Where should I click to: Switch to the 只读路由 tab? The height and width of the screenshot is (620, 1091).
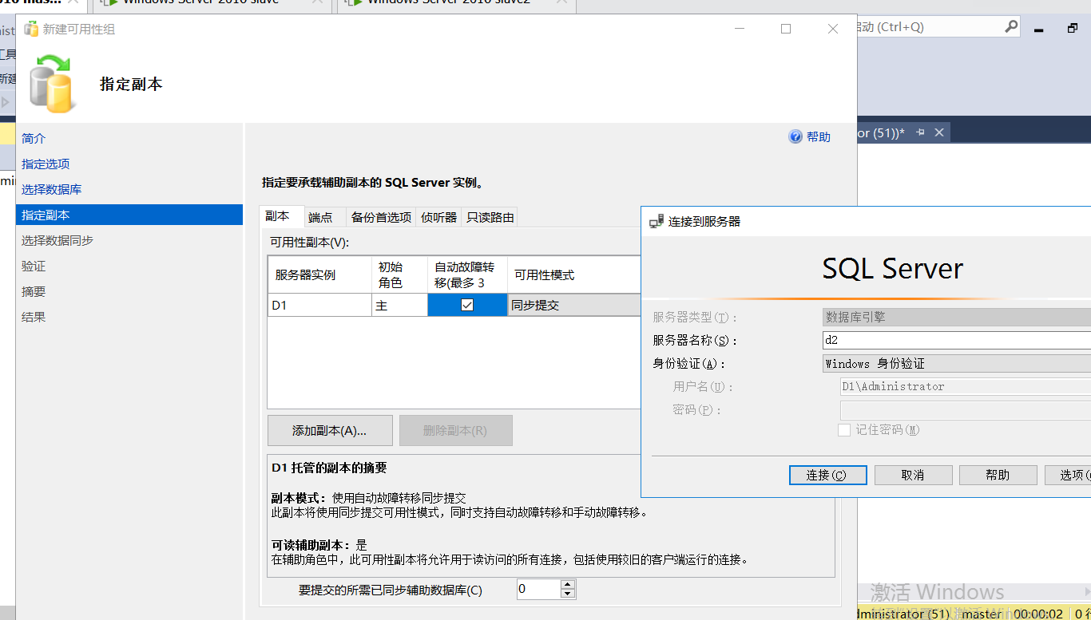(490, 217)
